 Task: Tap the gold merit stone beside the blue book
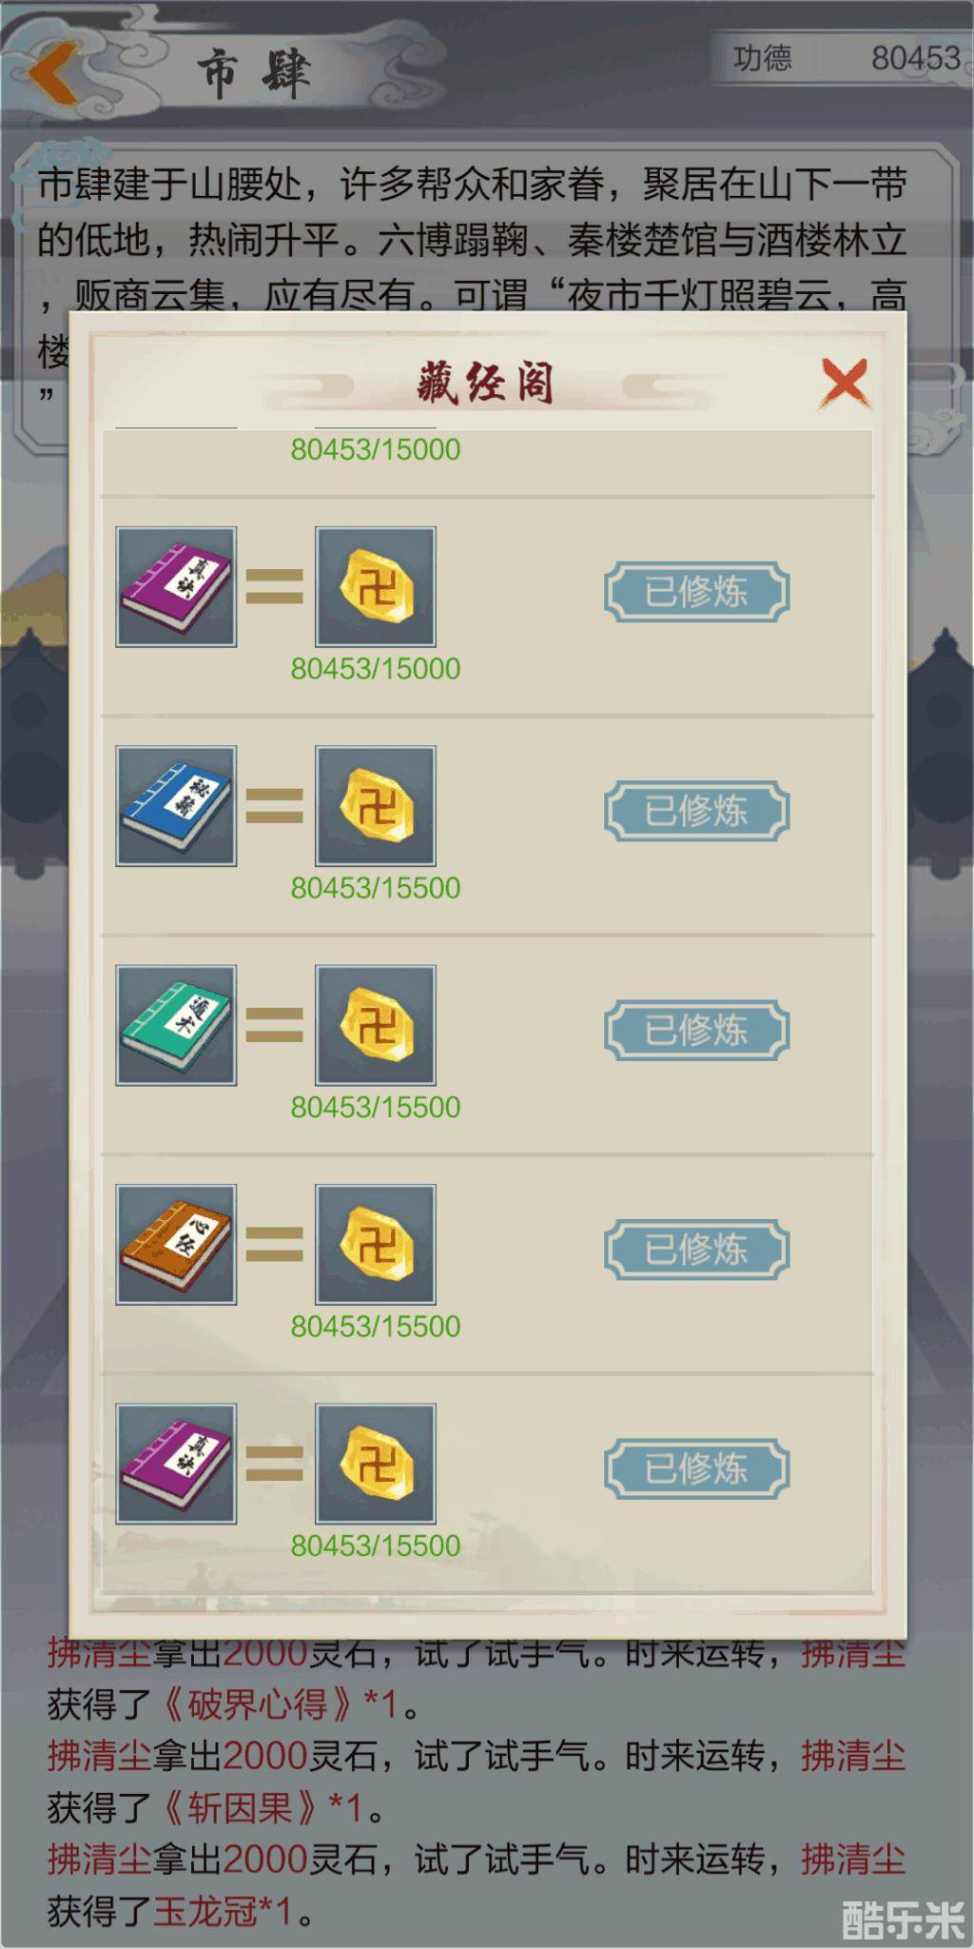(x=376, y=806)
